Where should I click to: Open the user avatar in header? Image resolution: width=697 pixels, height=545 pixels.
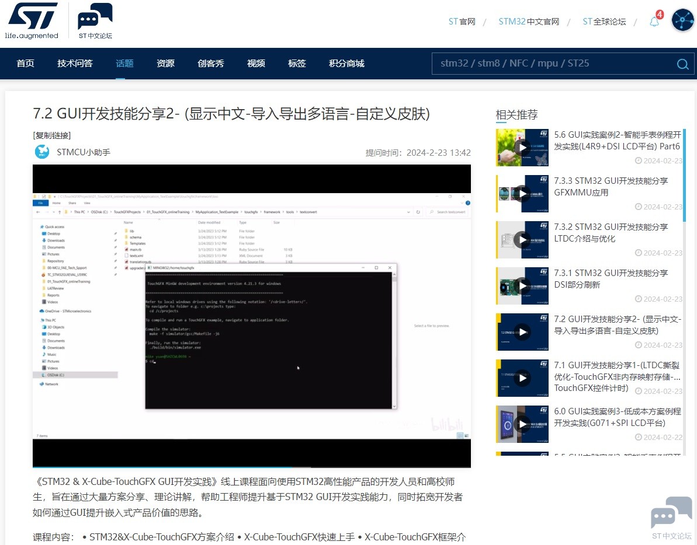click(x=683, y=20)
